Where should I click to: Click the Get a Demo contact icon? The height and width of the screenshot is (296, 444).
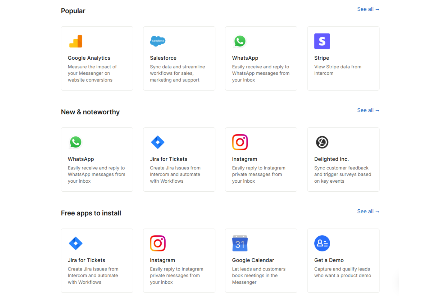pos(322,243)
